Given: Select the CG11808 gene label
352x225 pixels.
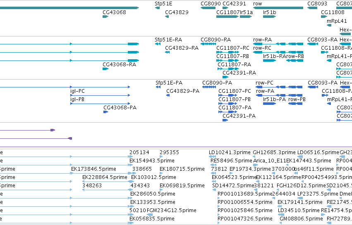Looking at the screenshot, I should coord(333,12).
